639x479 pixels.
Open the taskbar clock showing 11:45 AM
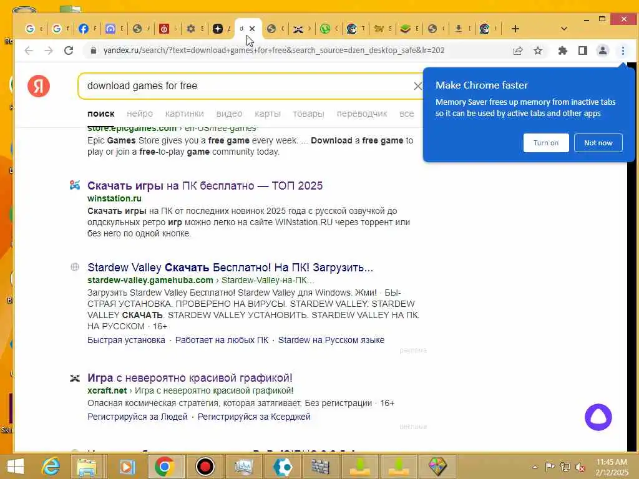click(x=612, y=467)
